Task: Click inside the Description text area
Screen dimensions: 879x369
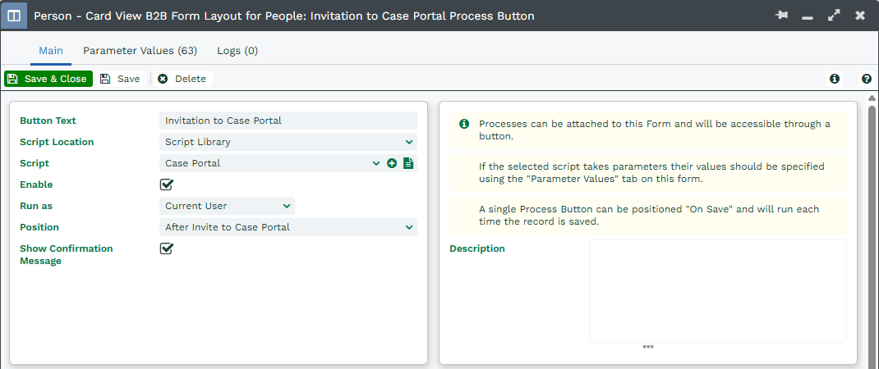Action: [717, 291]
